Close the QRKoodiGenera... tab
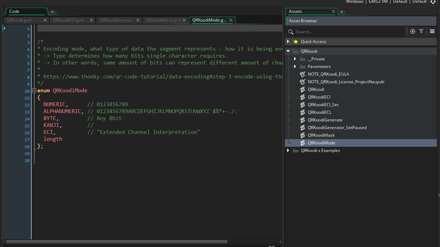 point(138,20)
